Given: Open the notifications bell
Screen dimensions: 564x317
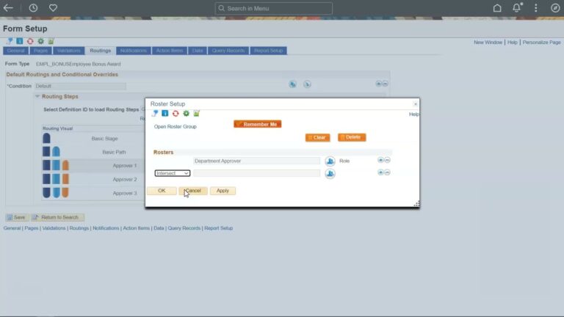Looking at the screenshot, I should (x=517, y=7).
